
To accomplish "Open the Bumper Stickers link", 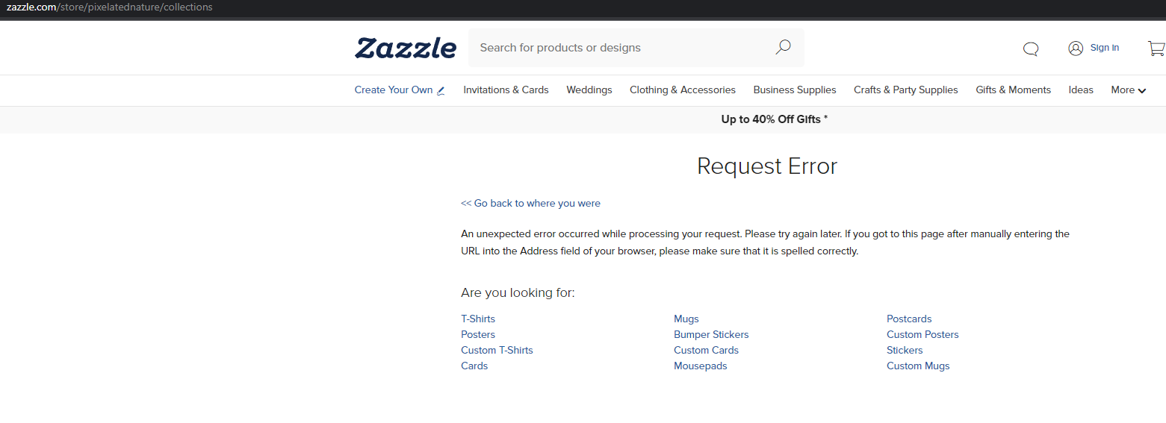I will (711, 334).
